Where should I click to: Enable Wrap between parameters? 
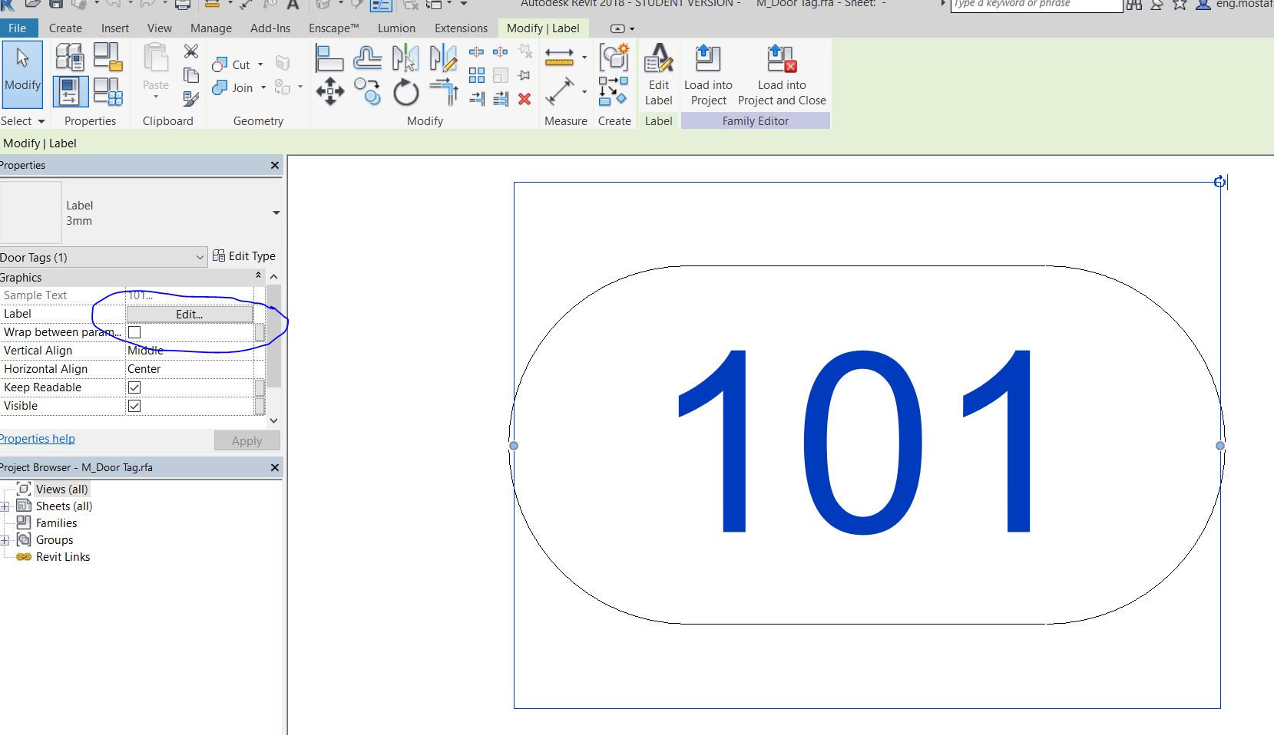[134, 331]
